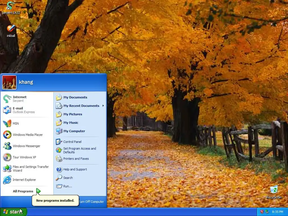Click the Outlook Express subtitle text

[x=24, y=112]
